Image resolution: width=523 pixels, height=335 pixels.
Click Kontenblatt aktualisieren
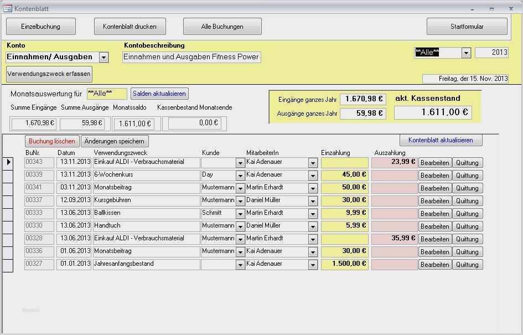click(441, 140)
